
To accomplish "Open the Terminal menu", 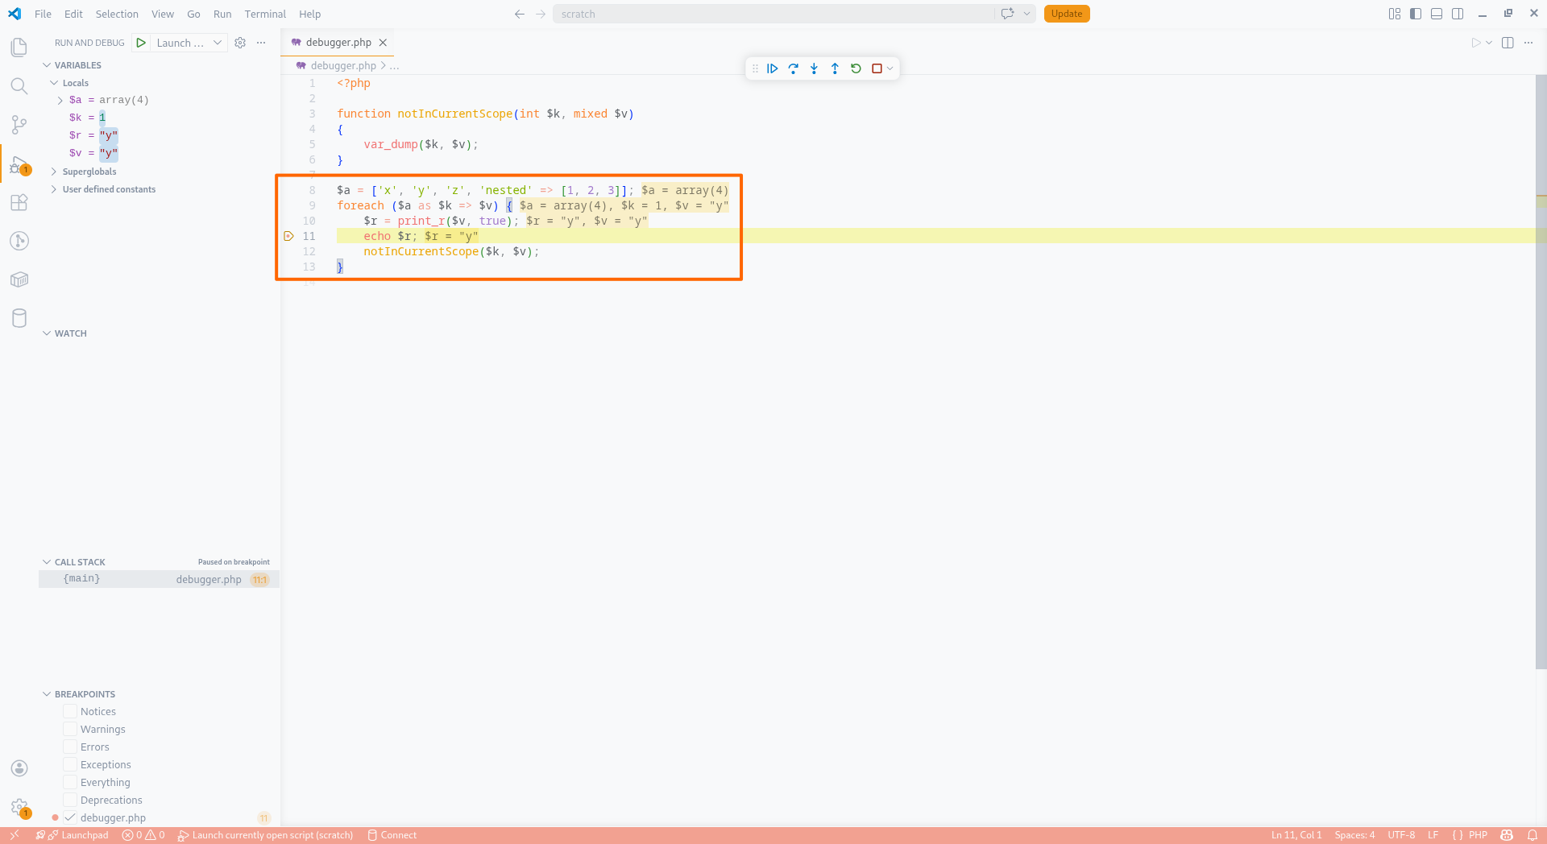I will (x=265, y=14).
